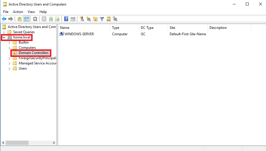Screen dimensions: 266x151
Task: Refresh the view with green arrow icon
Action: [51, 19]
